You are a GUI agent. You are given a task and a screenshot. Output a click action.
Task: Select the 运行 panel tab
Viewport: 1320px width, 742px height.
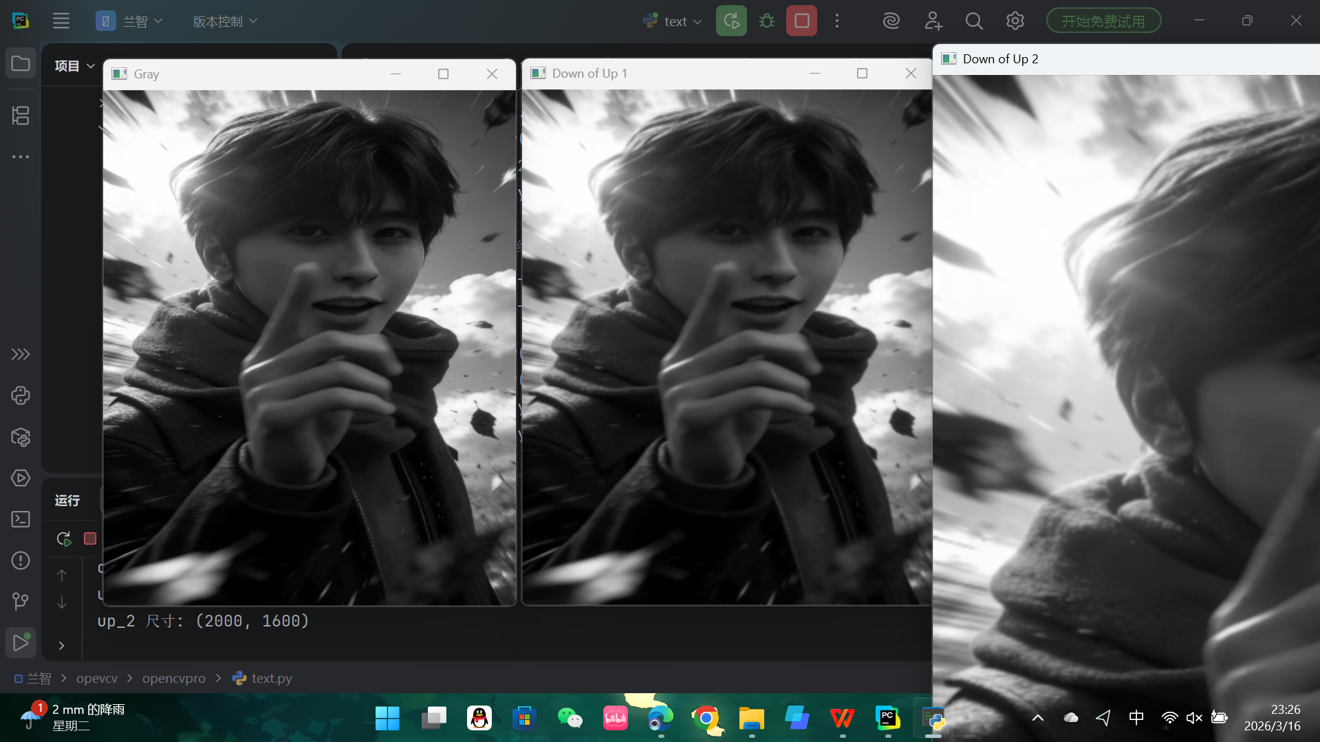tap(67, 501)
